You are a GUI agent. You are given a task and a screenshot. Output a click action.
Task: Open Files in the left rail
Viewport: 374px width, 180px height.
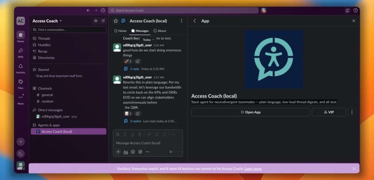20,84
